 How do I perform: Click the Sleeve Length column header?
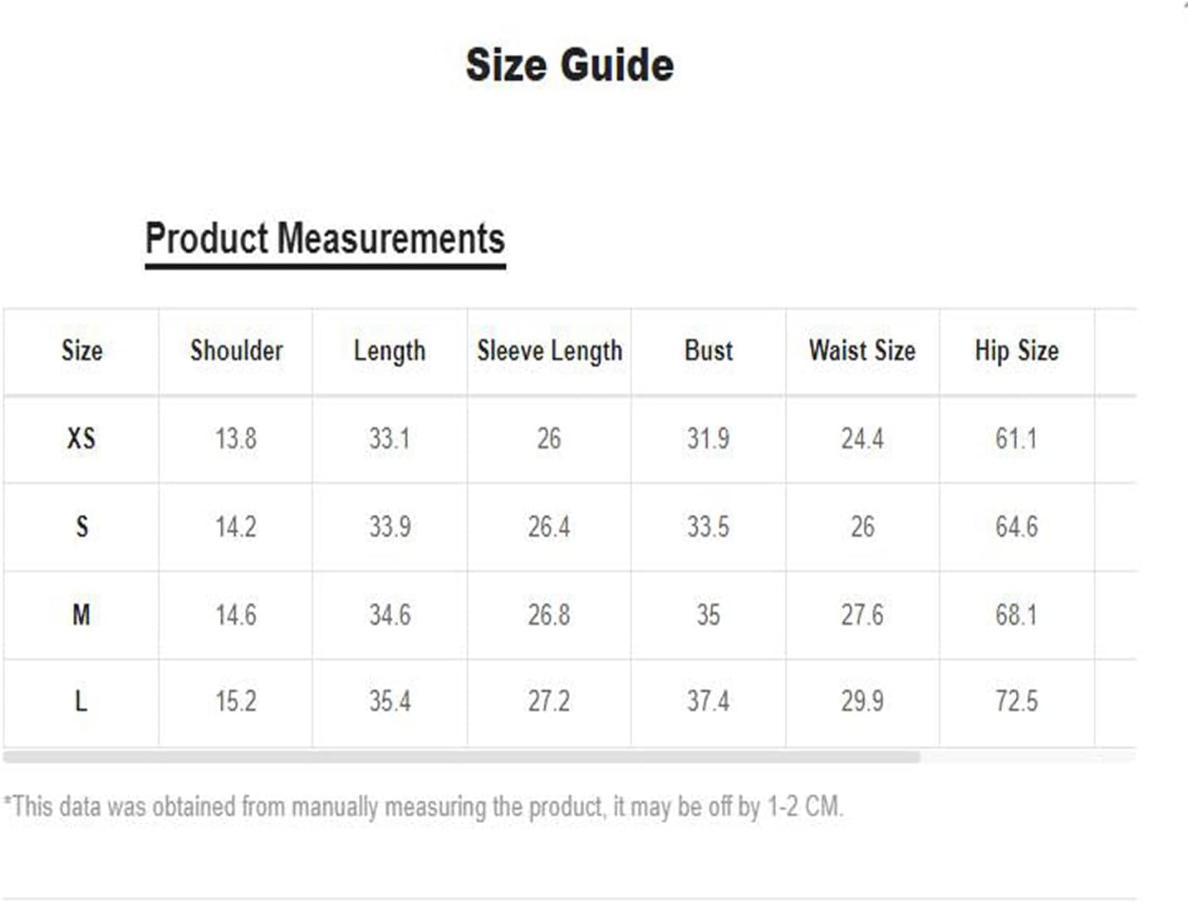[549, 351]
